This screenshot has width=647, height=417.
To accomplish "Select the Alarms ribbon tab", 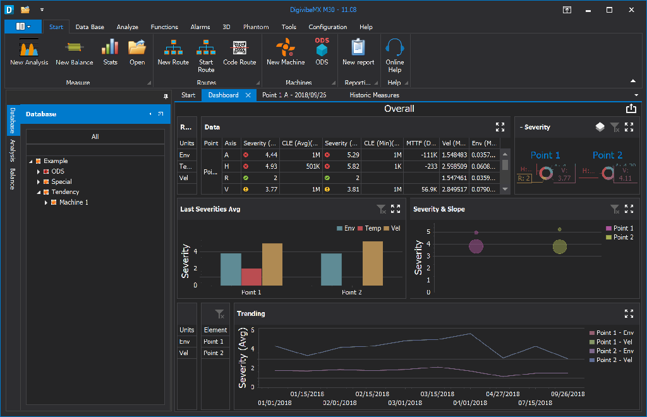I will (200, 27).
